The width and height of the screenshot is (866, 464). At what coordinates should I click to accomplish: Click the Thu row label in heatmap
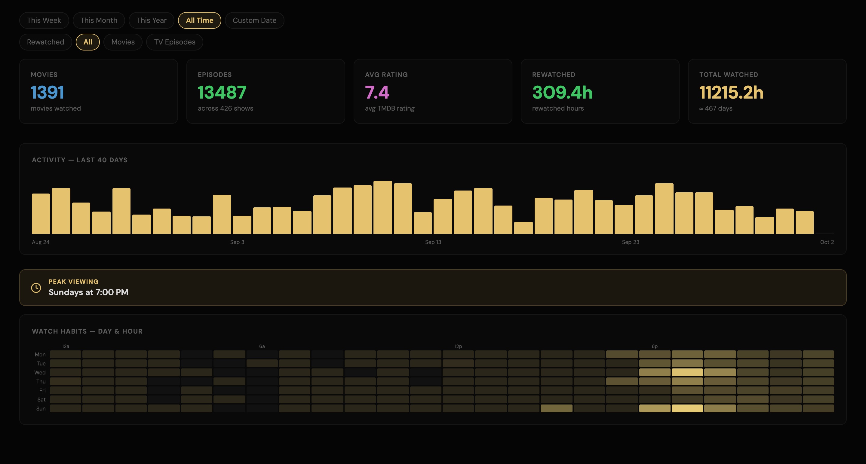point(41,382)
